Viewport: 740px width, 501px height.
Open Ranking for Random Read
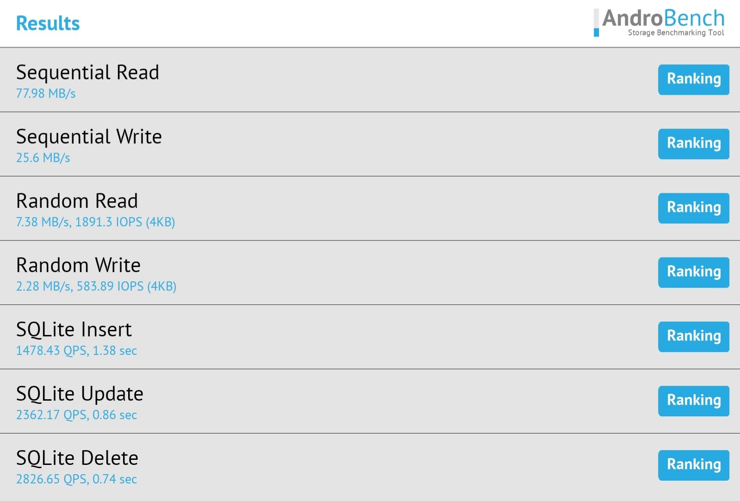tap(694, 208)
